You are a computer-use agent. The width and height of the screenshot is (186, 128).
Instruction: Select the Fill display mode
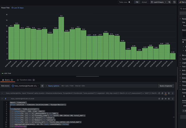point(137,2)
